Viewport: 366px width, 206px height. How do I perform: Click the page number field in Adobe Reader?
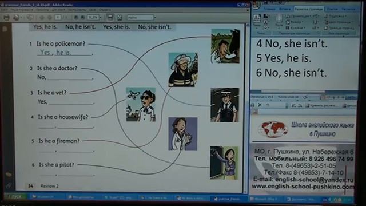[x=58, y=18]
